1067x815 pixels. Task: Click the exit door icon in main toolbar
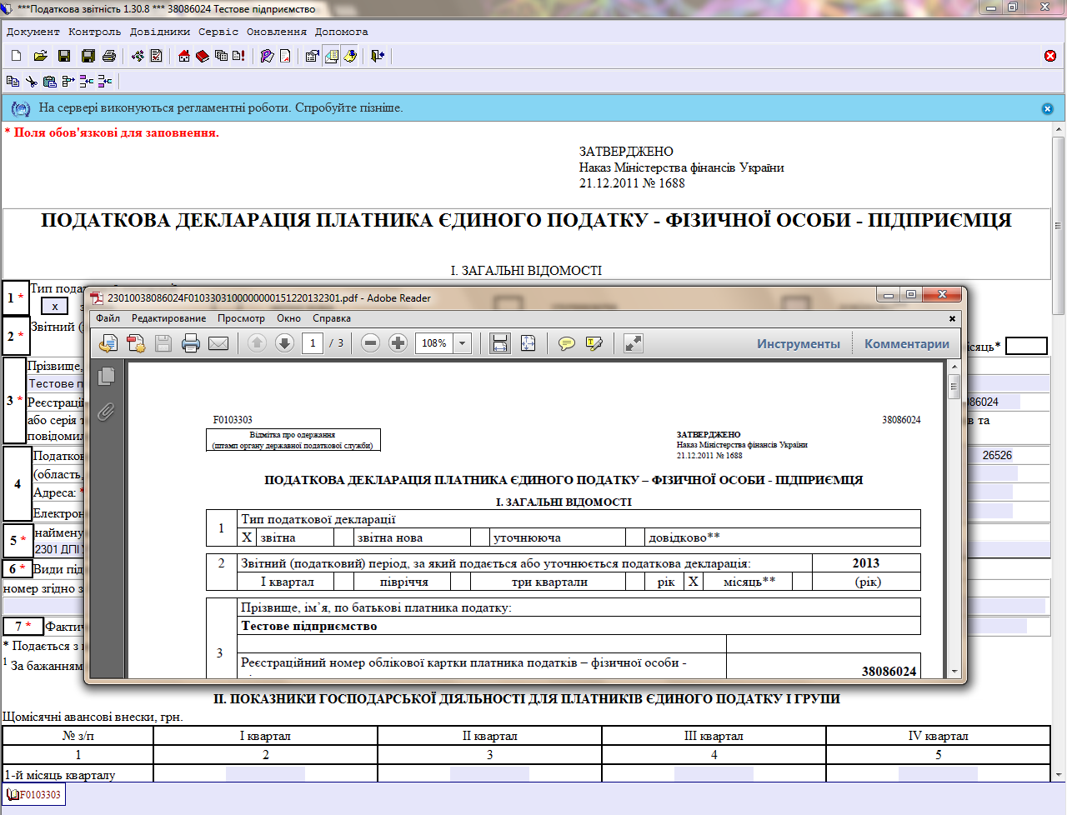(378, 56)
